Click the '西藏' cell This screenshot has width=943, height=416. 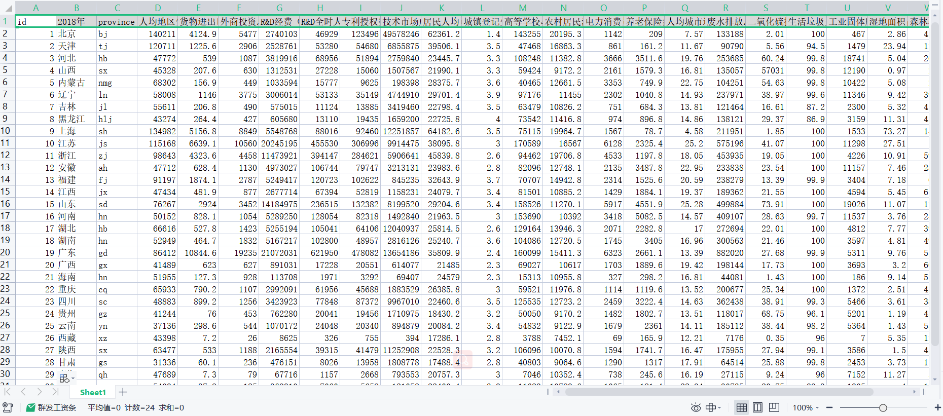[x=77, y=338]
